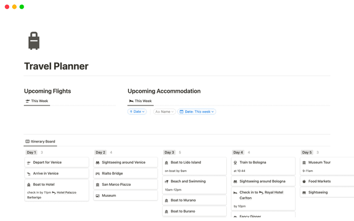
Task: Open the Name filter dropdown
Action: pos(164,112)
